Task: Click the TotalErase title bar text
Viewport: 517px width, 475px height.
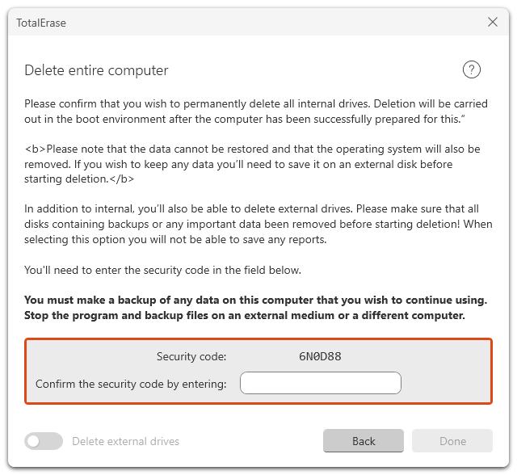Action: [x=41, y=23]
